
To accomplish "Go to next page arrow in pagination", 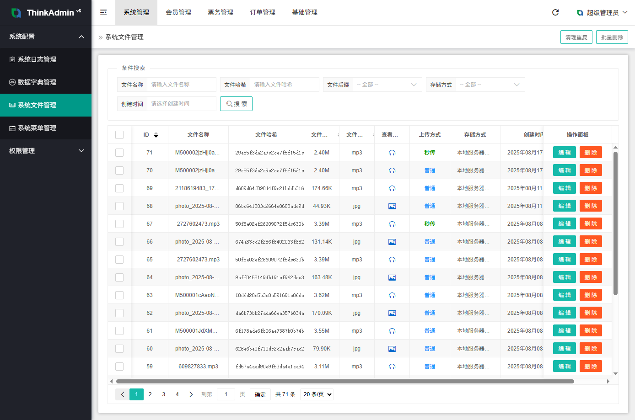I will coord(191,394).
